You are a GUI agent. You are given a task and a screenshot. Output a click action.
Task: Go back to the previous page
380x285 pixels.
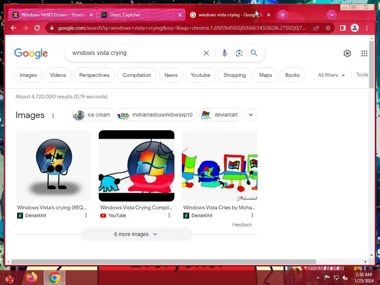pyautogui.click(x=13, y=28)
